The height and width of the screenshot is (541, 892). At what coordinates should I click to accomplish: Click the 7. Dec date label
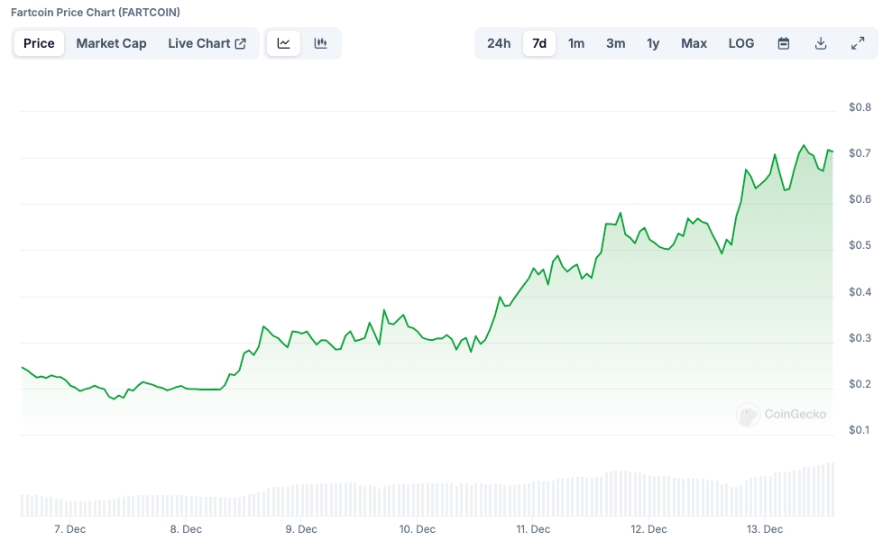(70, 529)
